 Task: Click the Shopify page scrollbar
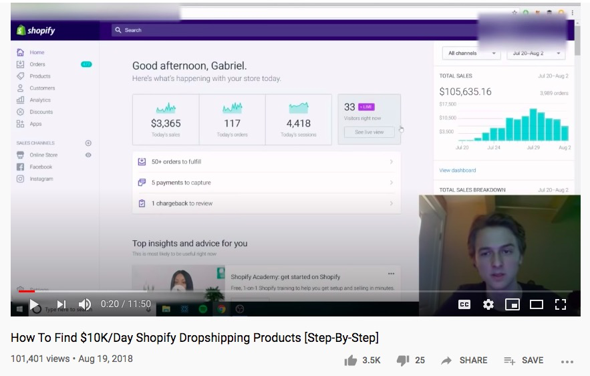577,41
